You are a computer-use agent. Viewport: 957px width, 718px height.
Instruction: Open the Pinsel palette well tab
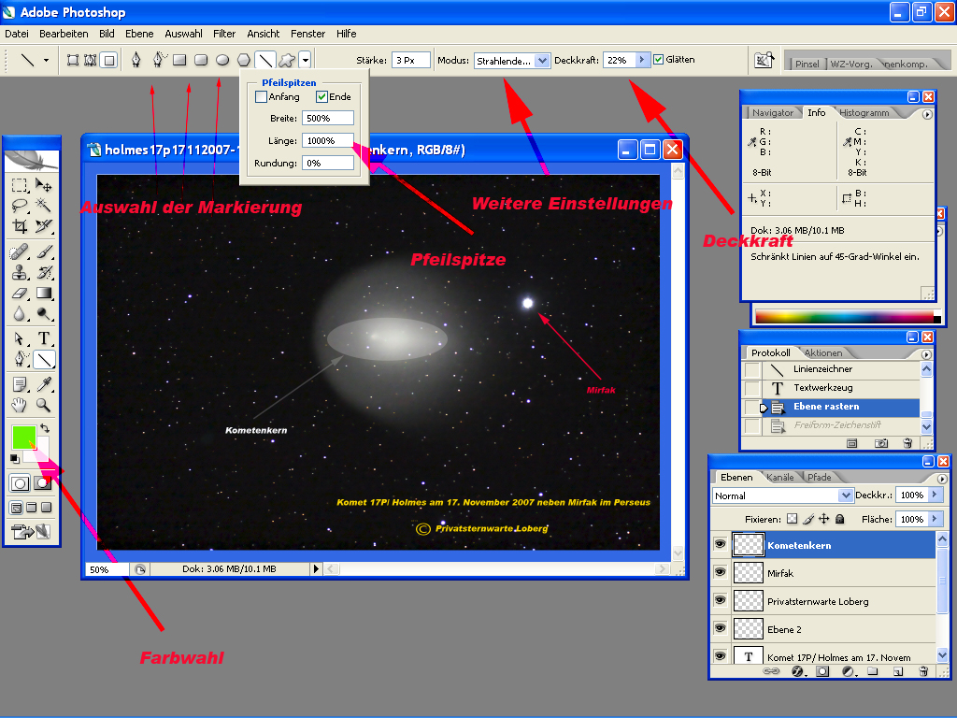tap(807, 64)
